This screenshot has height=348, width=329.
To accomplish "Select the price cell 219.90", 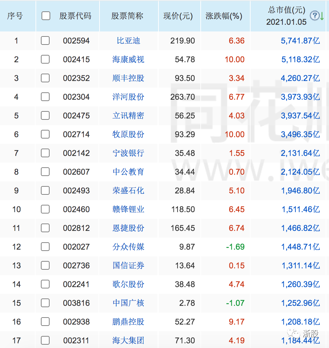I will click(183, 40).
